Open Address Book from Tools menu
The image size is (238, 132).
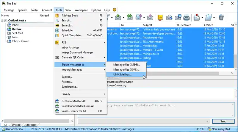pos(81,15)
